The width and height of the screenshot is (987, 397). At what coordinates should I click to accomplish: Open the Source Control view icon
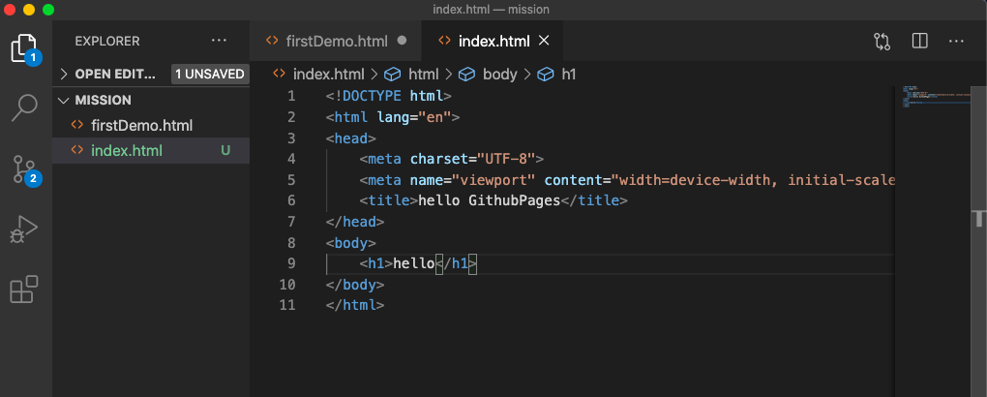pyautogui.click(x=26, y=170)
